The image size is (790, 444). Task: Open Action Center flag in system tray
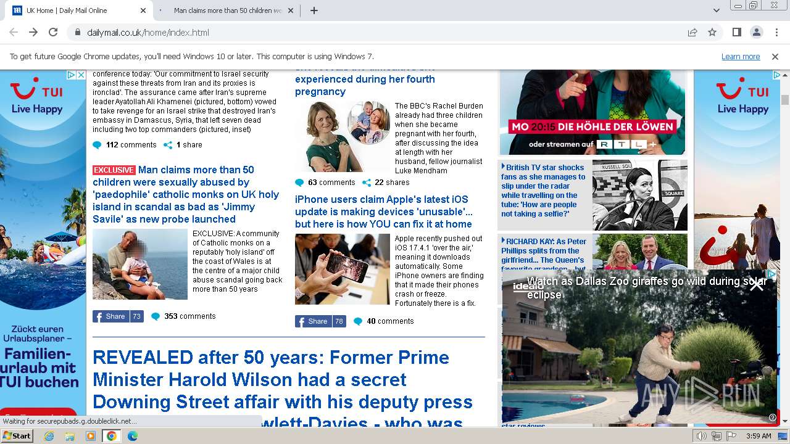pos(731,436)
